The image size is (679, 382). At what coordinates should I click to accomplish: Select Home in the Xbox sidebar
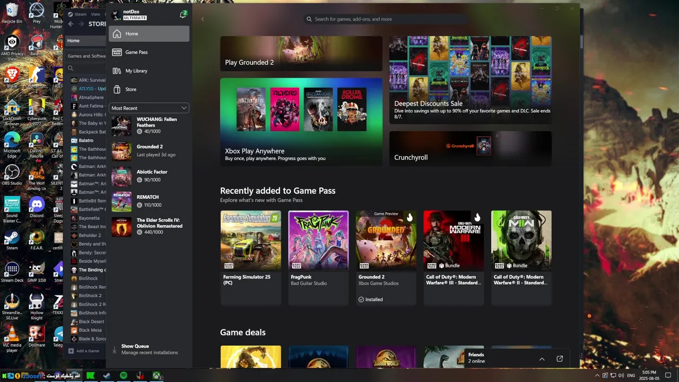[x=149, y=33]
